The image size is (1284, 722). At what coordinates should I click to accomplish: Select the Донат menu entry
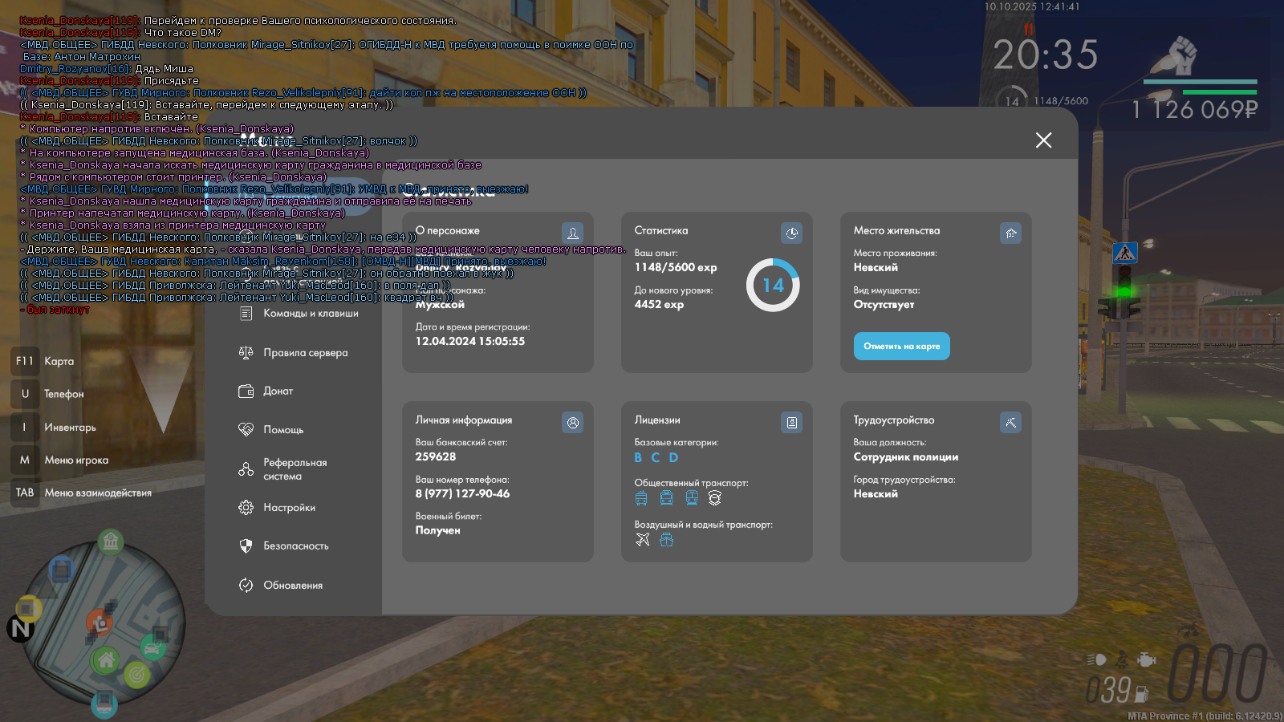point(266,391)
